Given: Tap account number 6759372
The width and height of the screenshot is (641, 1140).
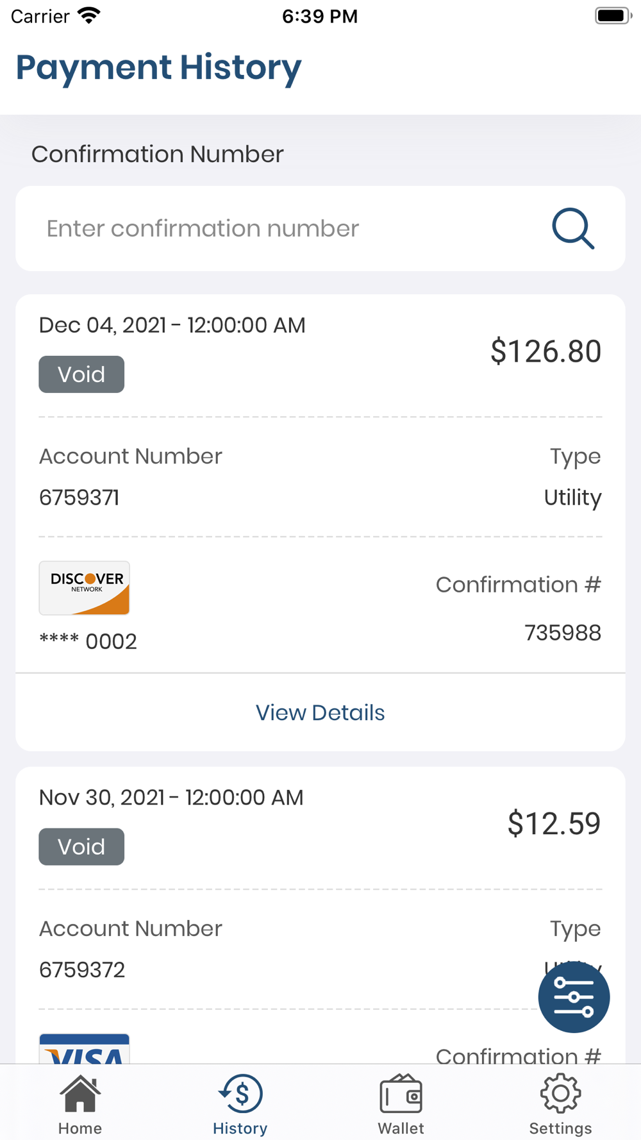Looking at the screenshot, I should pyautogui.click(x=82, y=970).
